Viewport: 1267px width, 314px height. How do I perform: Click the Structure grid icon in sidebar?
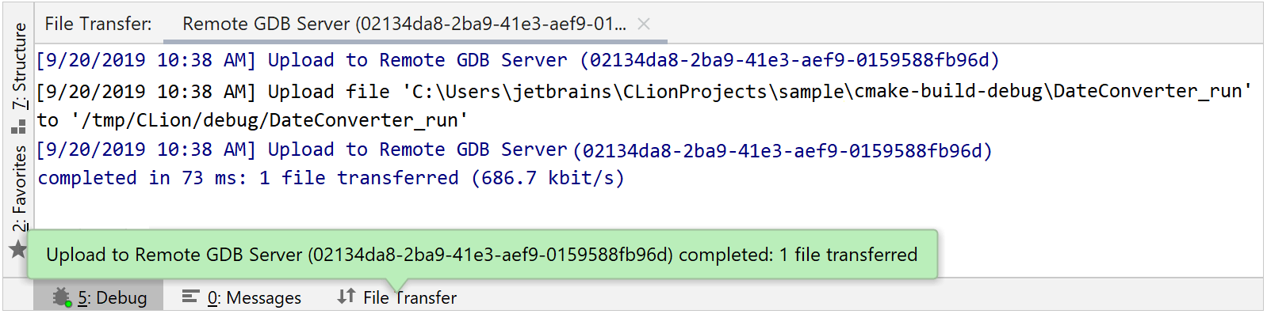coord(18,127)
